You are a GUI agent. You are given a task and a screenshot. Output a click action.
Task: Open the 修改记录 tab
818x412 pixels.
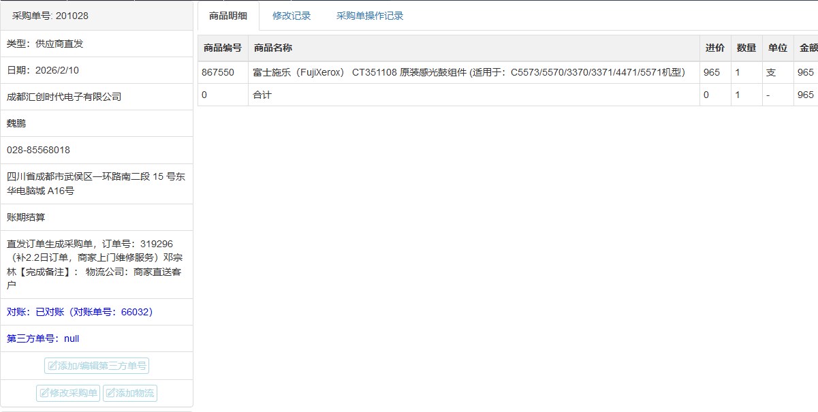click(292, 16)
